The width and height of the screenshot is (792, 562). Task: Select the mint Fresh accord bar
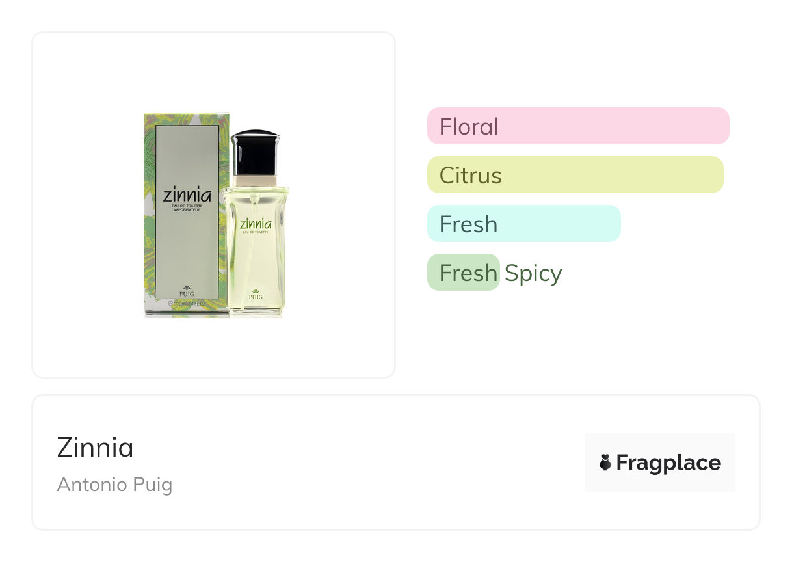coord(524,224)
